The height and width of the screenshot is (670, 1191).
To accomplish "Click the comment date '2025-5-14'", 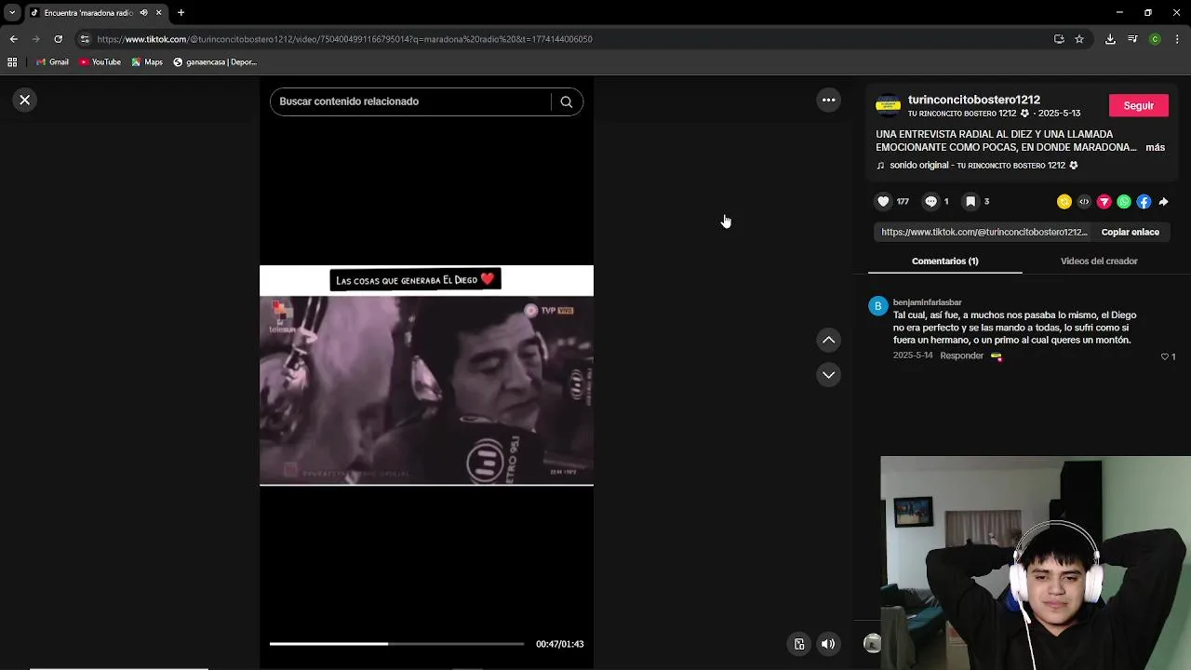I will click(x=913, y=355).
